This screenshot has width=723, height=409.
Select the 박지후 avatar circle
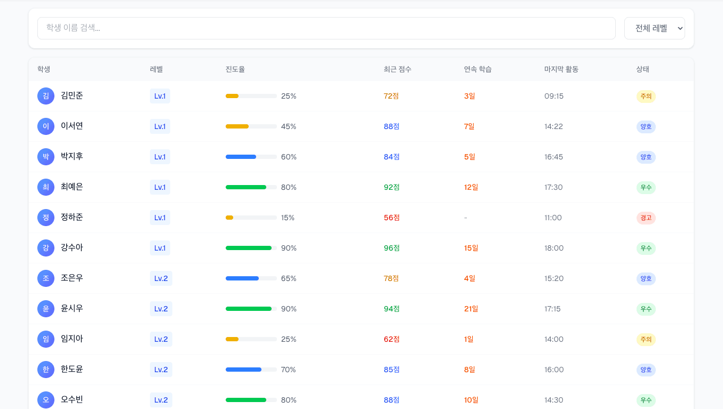[46, 157]
